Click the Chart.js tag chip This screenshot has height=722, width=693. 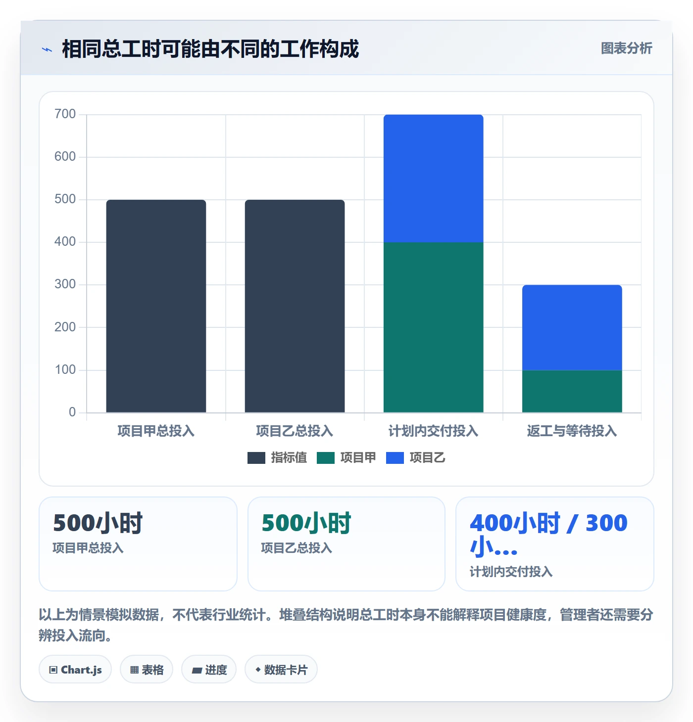tap(75, 670)
